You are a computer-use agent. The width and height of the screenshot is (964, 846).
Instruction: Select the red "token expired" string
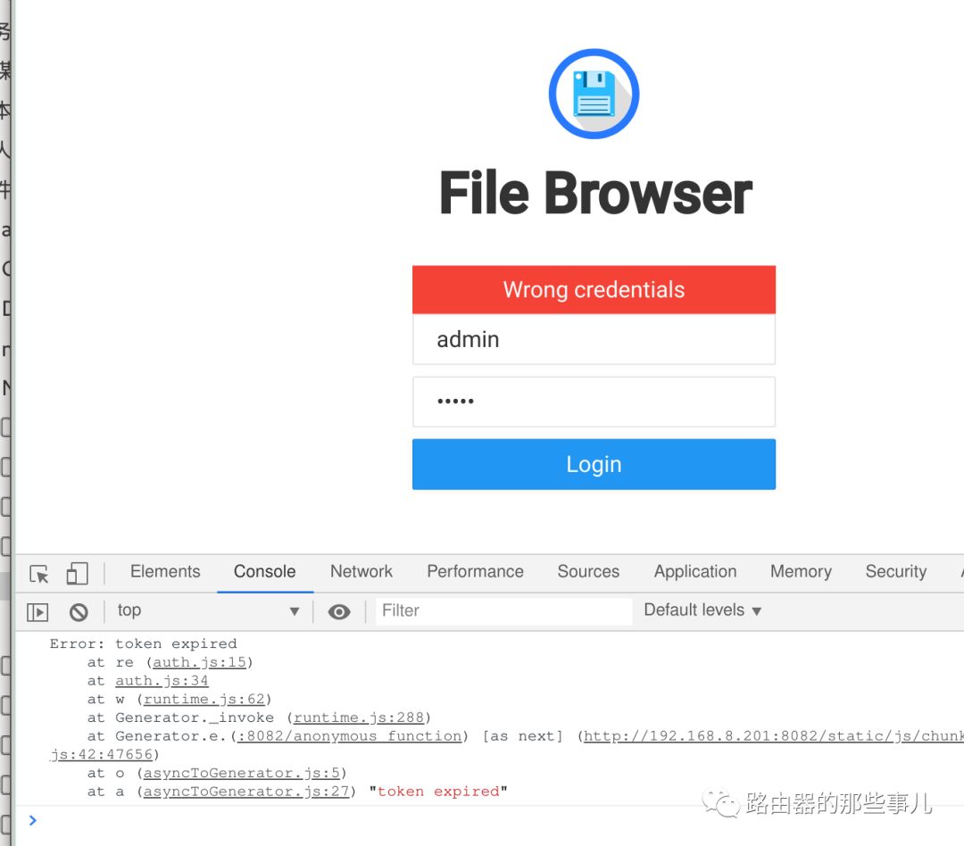pos(438,792)
